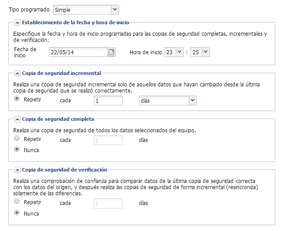Open the días interval unit dropdown
Viewport: 285px width, 231px height.
coord(193,101)
